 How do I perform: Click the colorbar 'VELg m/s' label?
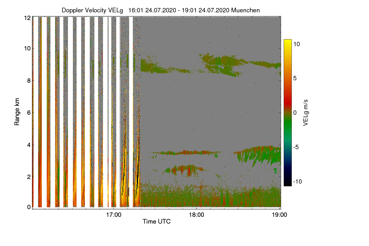306,113
